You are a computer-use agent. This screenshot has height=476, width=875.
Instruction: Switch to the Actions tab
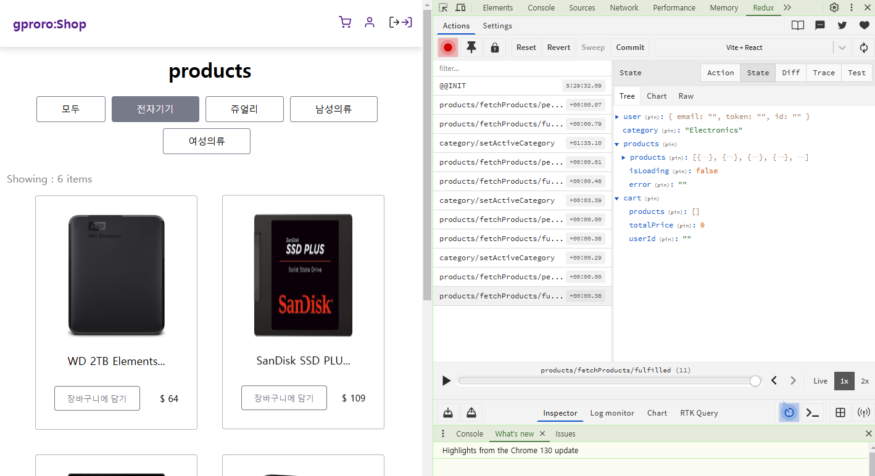click(457, 25)
